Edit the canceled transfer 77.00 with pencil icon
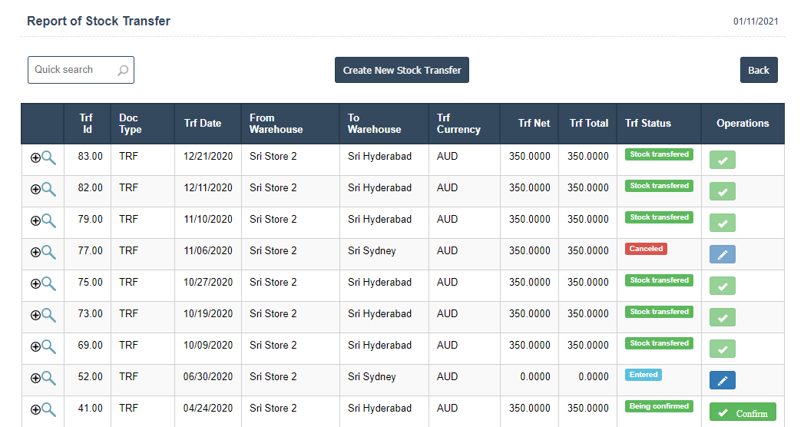804x427 pixels. point(722,254)
